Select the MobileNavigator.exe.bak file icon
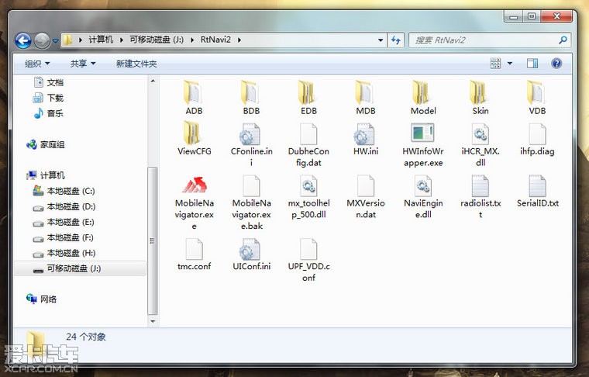The height and width of the screenshot is (377, 589). pos(251,185)
